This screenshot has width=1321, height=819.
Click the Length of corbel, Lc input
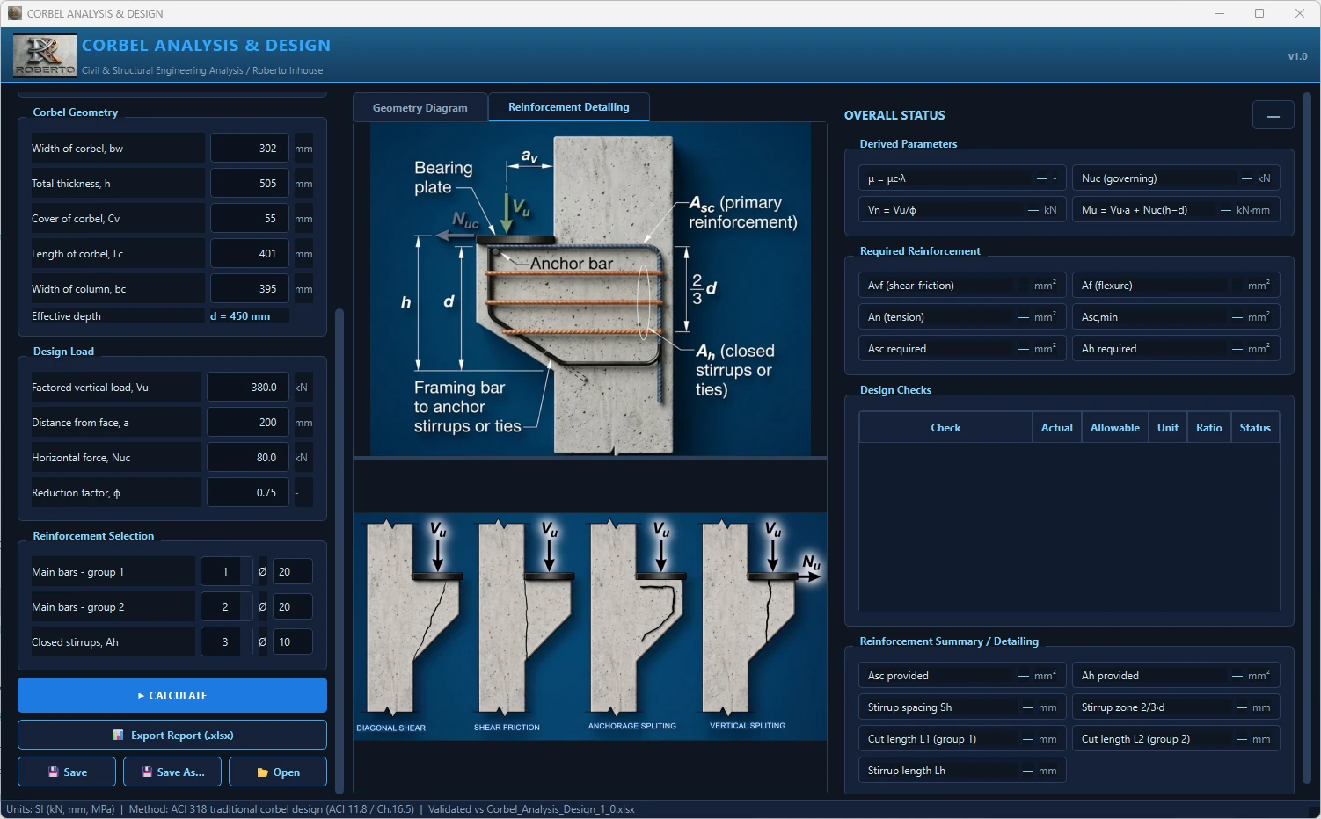[x=250, y=253]
